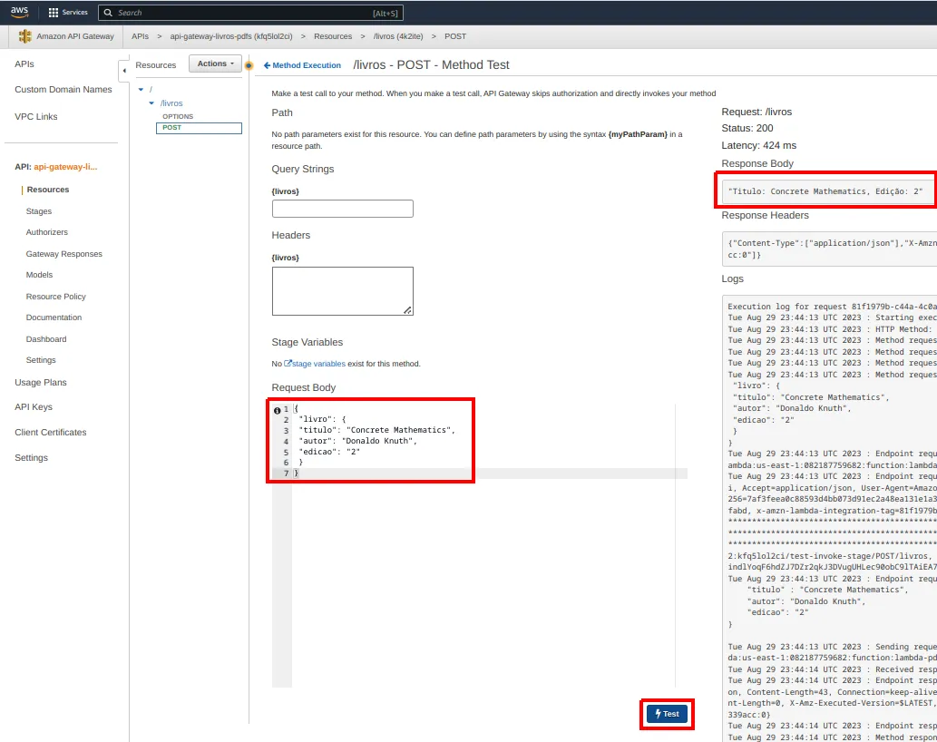Screen dimensions: 937x742
Task: Open VPC Links in sidebar
Action: coord(36,116)
